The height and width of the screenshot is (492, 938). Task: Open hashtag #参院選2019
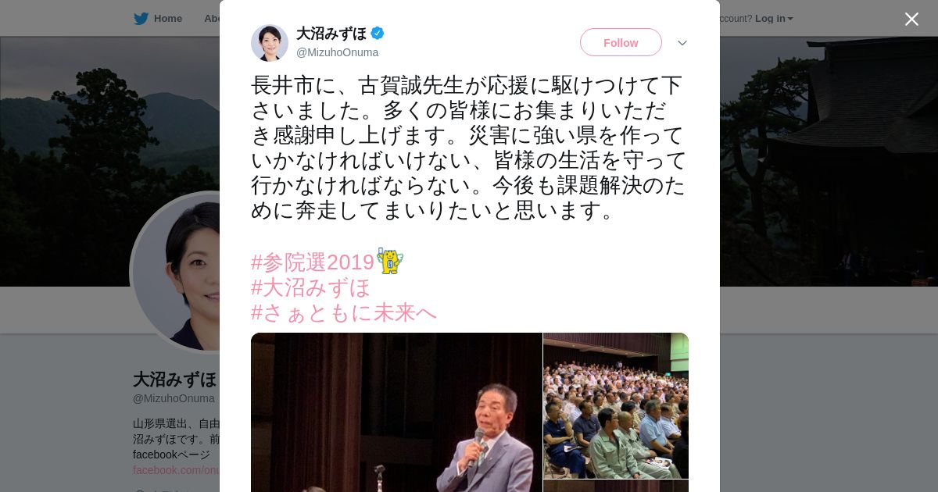[x=313, y=262]
